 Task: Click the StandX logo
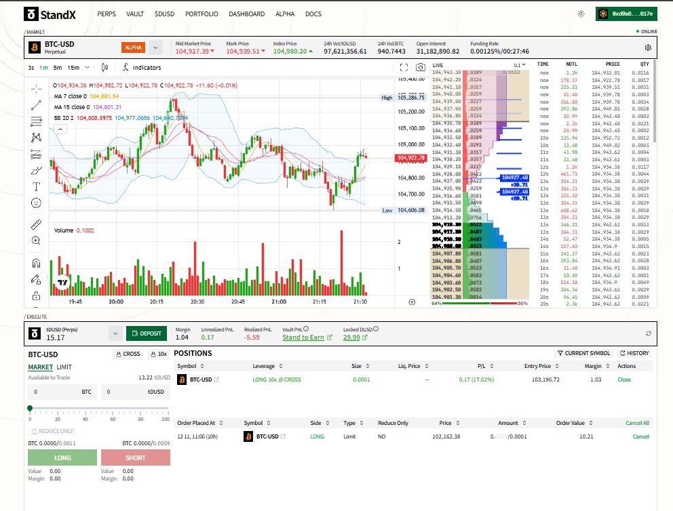tap(50, 14)
